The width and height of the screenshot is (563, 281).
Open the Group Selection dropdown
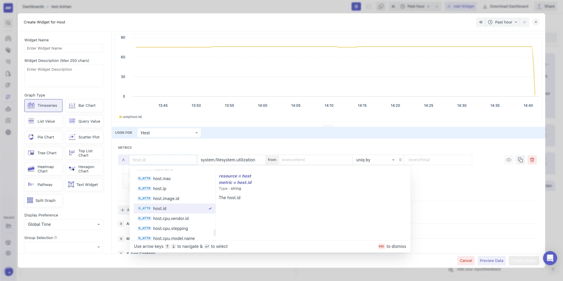pyautogui.click(x=64, y=247)
